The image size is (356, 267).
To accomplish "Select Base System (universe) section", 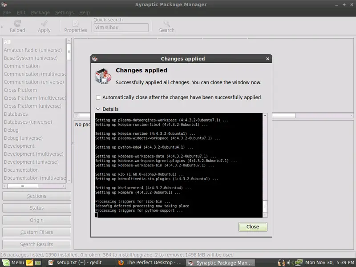I will pos(34,58).
